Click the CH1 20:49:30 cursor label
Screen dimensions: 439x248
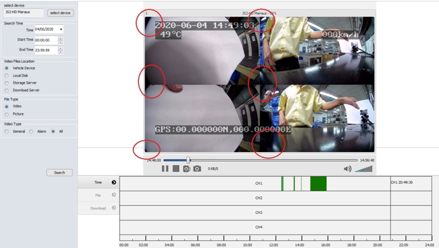coord(402,182)
